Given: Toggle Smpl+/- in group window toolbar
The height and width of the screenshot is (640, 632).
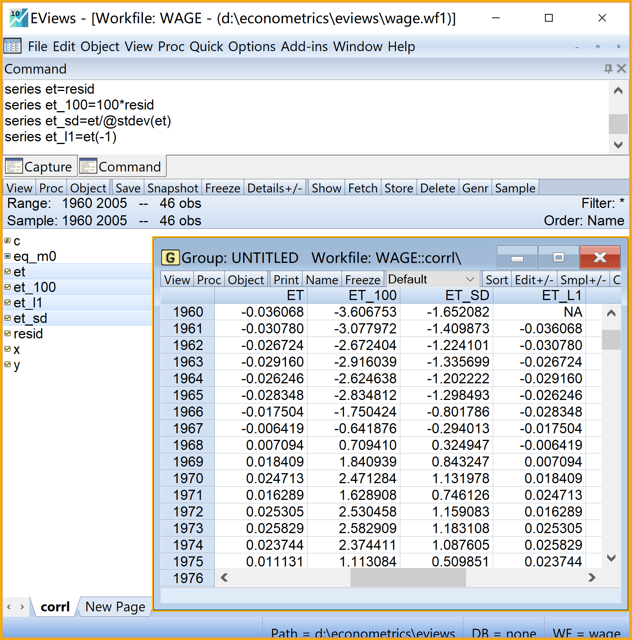Looking at the screenshot, I should [583, 280].
